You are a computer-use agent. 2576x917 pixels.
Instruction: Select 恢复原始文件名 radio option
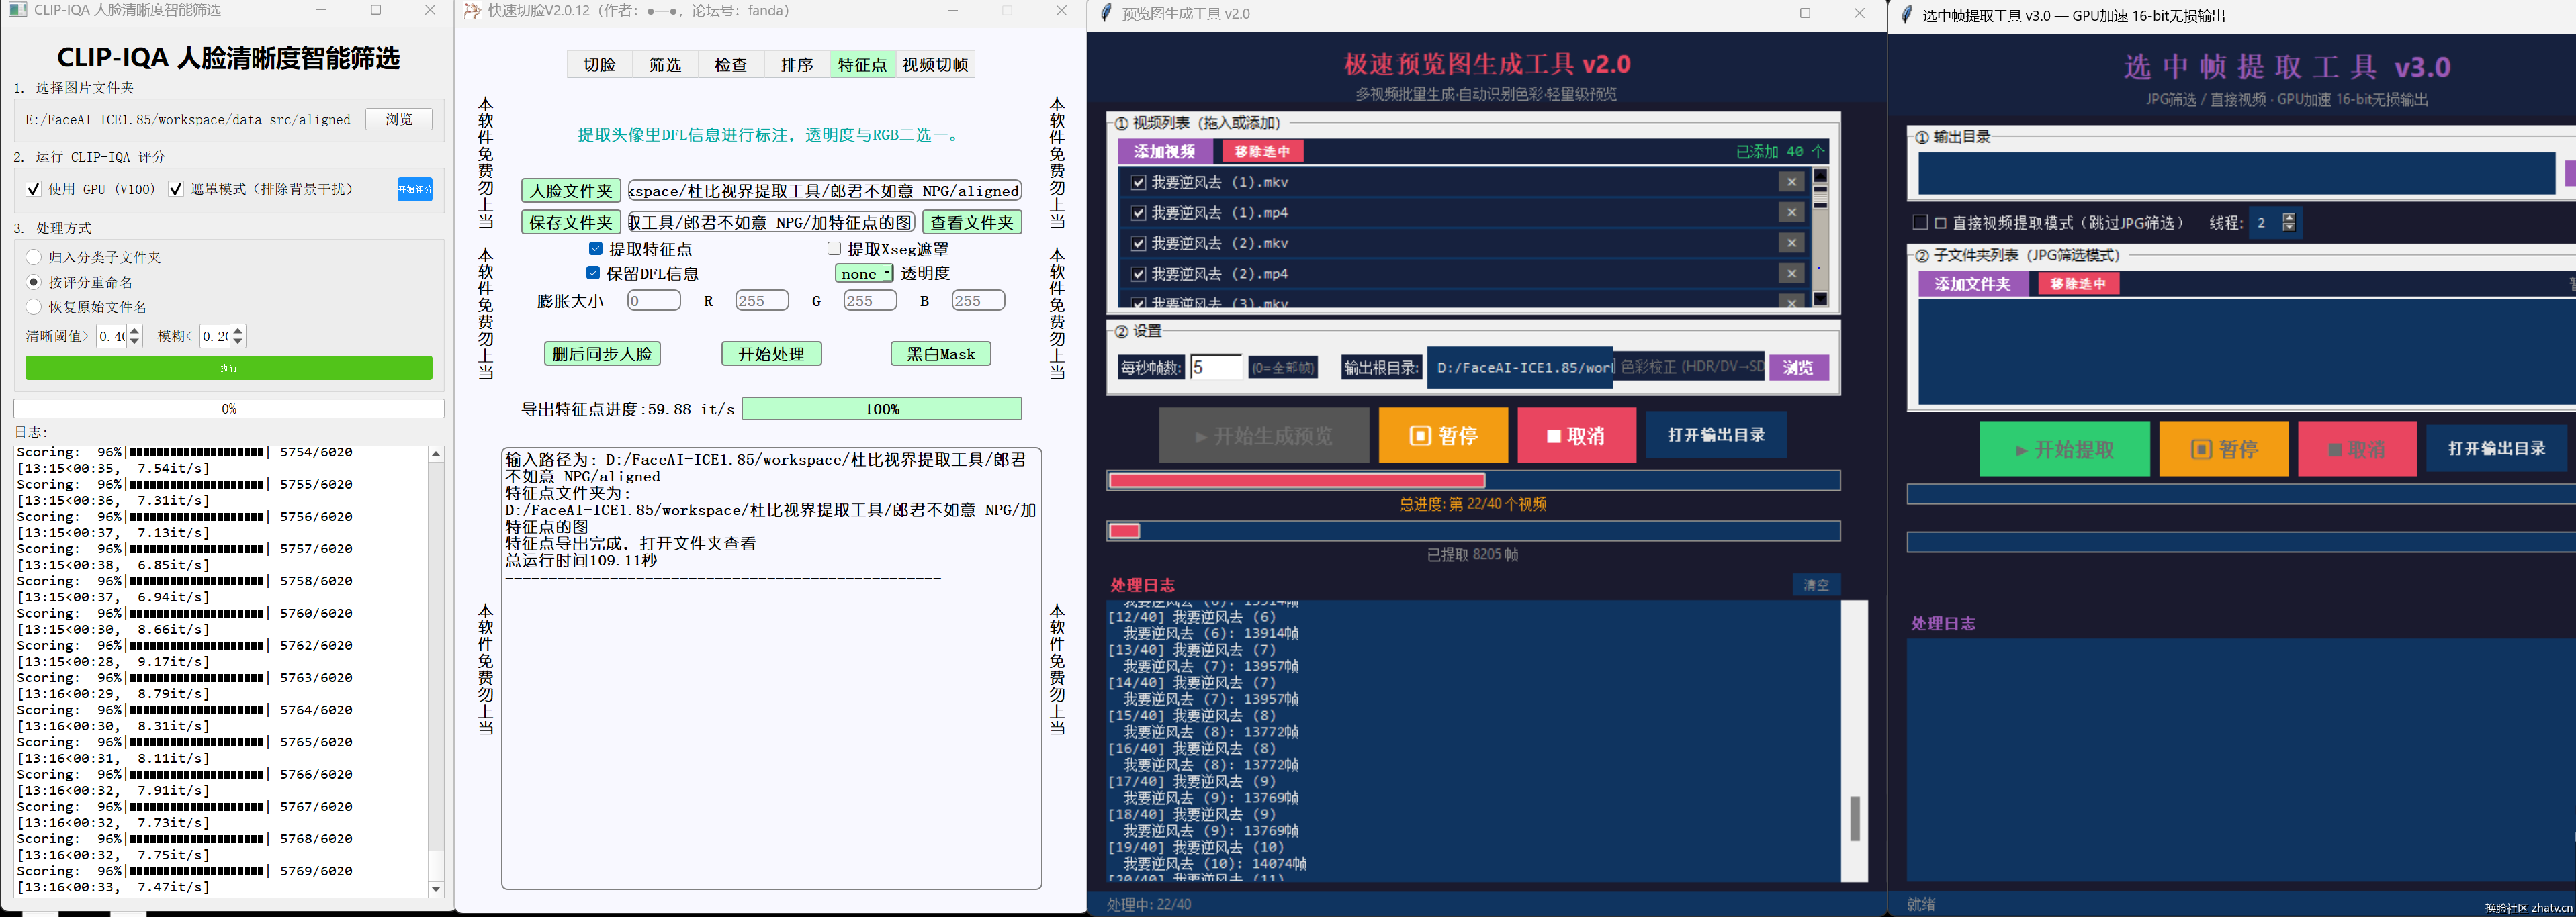[34, 307]
